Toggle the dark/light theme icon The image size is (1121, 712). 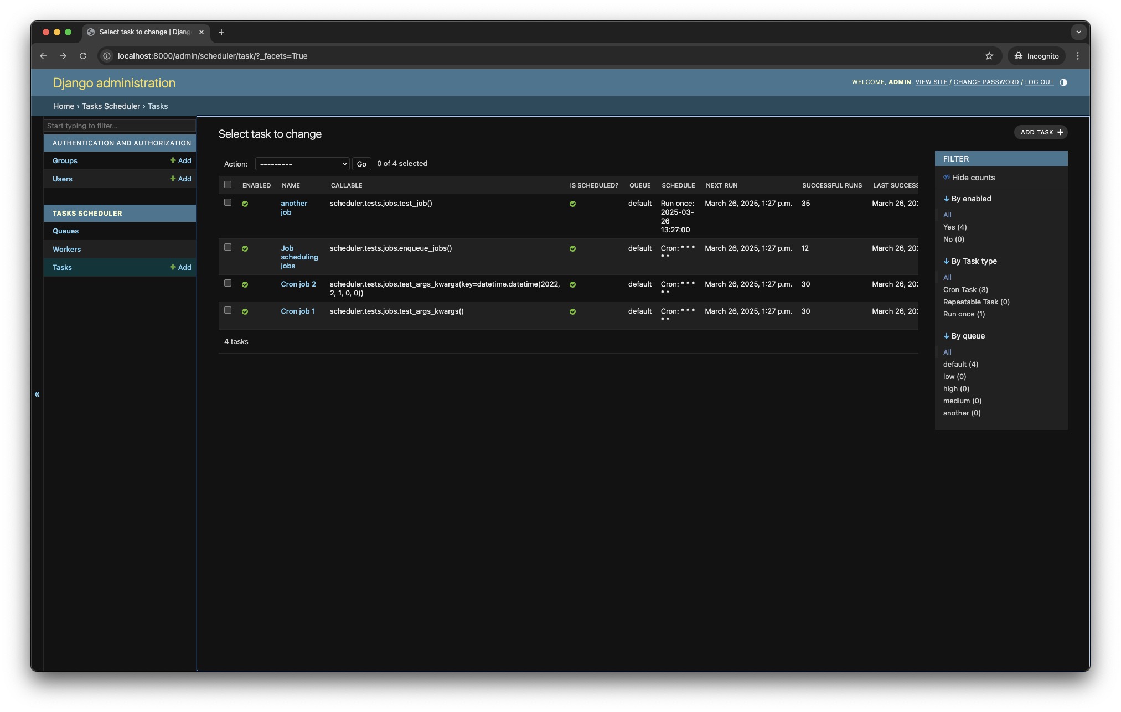coord(1063,82)
